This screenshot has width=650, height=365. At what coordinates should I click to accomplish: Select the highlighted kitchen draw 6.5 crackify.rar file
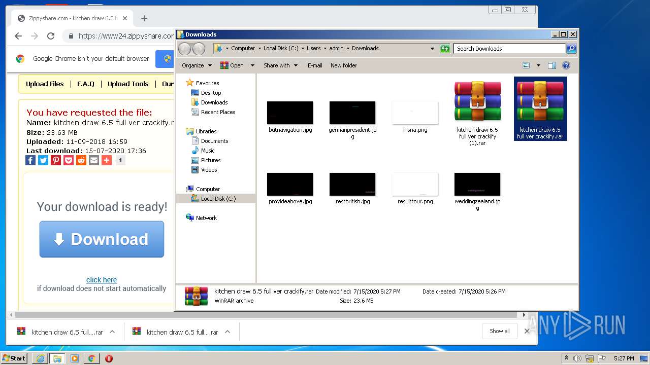pyautogui.click(x=540, y=109)
